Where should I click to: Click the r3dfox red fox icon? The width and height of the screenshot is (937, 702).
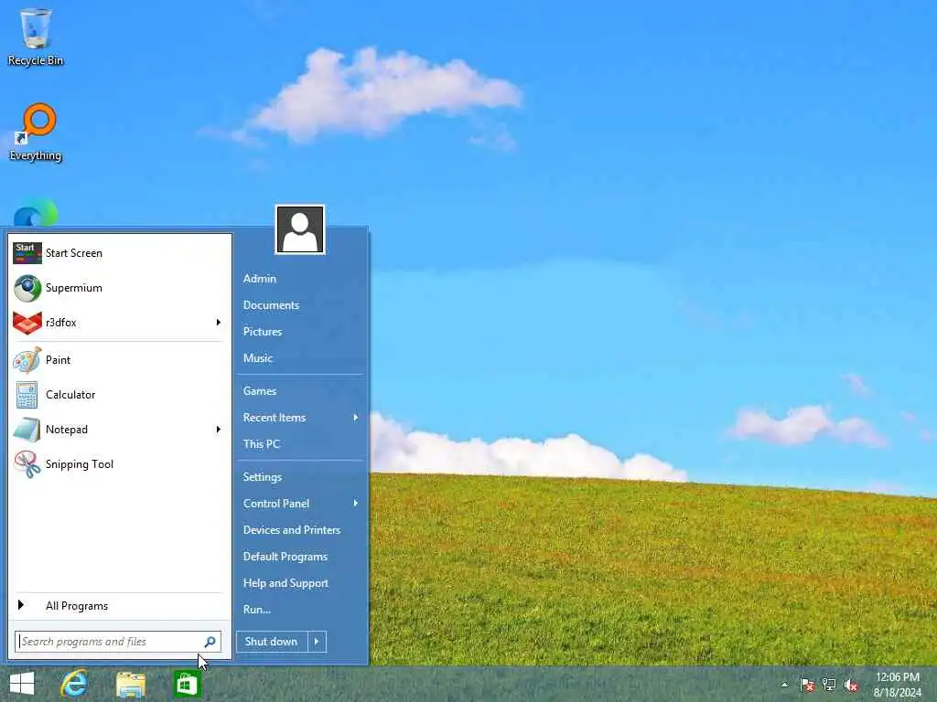27,323
